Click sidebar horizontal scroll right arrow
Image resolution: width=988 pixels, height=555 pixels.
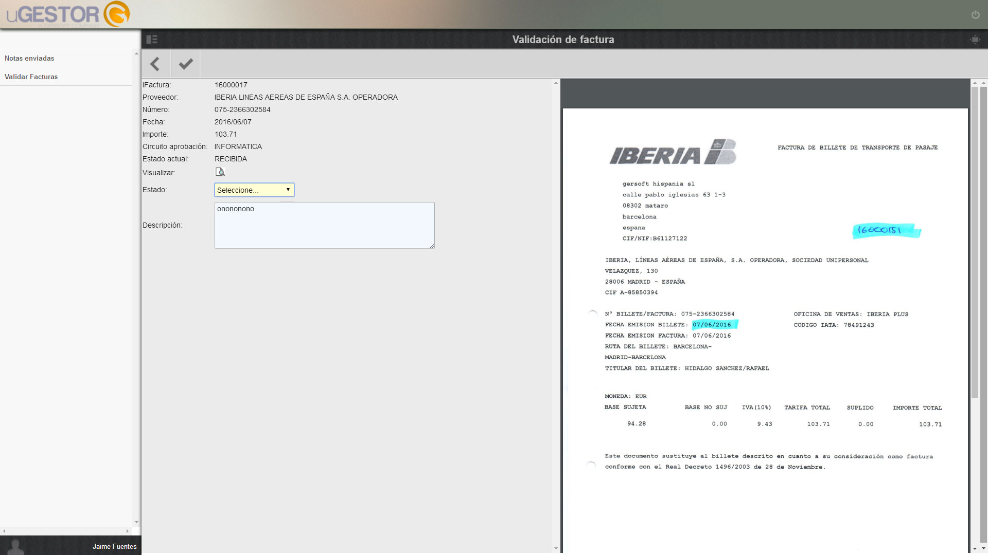128,531
